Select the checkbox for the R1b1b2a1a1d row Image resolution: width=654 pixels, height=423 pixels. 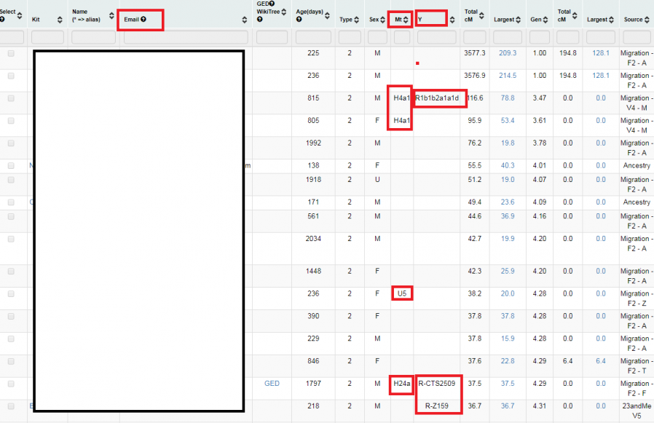11,98
